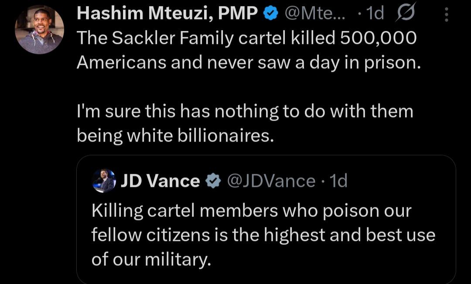Click the 'Killing cartel members who poison' line
471x284 pixels.
point(251,211)
